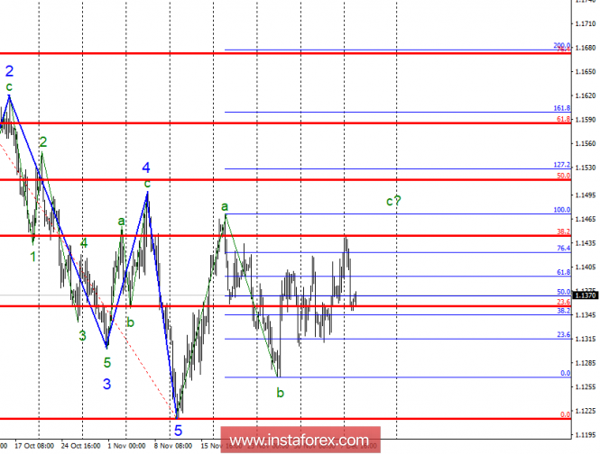Click the 161.8 blue Fibonacci level label
The width and height of the screenshot is (600, 454).
[561, 108]
